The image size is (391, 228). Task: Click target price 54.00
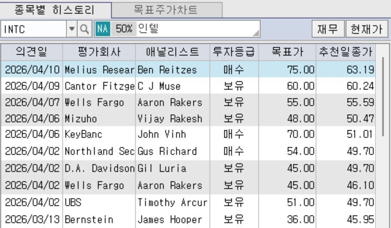[301, 151]
